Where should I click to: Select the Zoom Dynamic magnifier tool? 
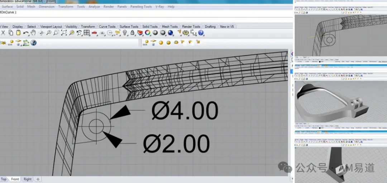(x=49, y=33)
